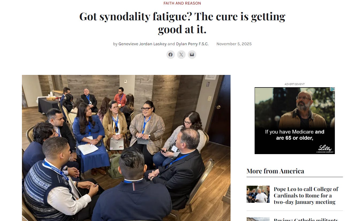Share article on X
This screenshot has height=221, width=360.
(x=181, y=55)
